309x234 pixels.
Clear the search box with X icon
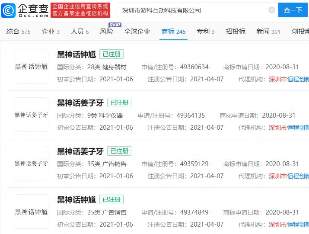[271, 10]
